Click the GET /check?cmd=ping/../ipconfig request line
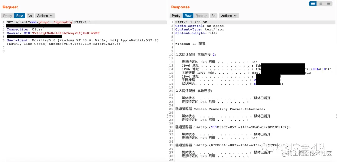This screenshot has width=337, height=162. click(x=49, y=22)
